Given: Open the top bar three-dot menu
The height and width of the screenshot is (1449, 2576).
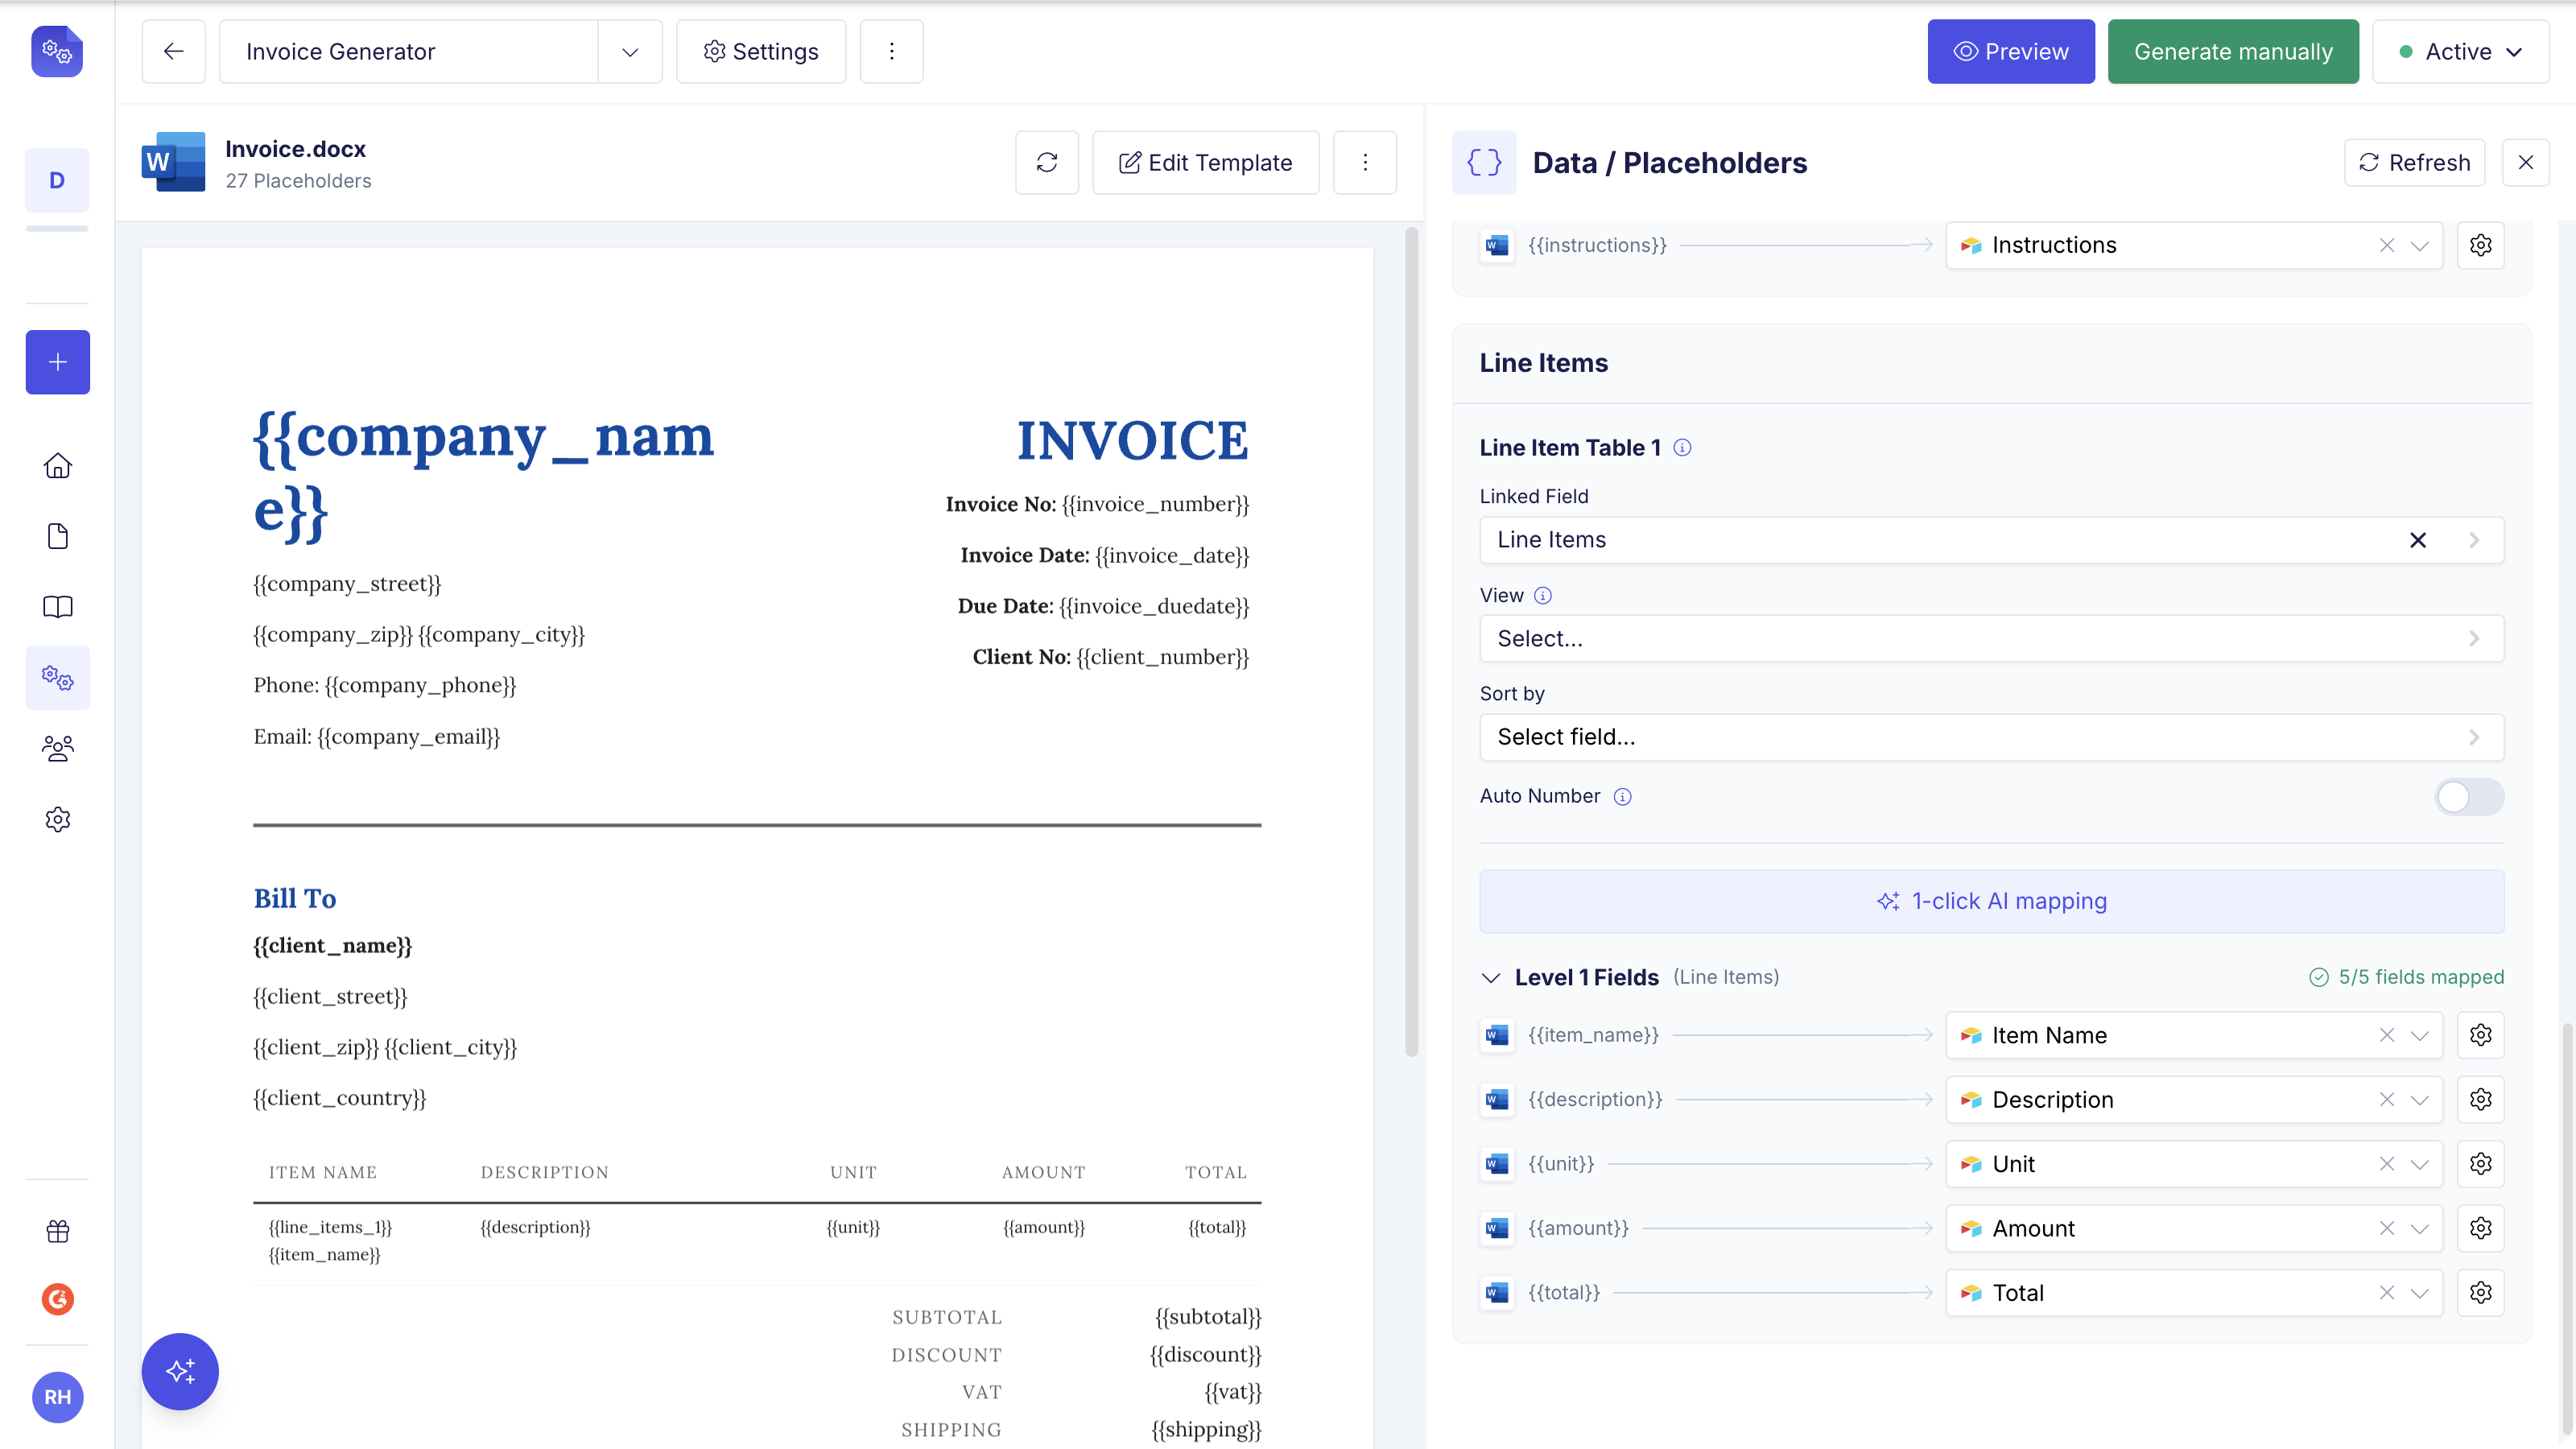Looking at the screenshot, I should click(891, 51).
